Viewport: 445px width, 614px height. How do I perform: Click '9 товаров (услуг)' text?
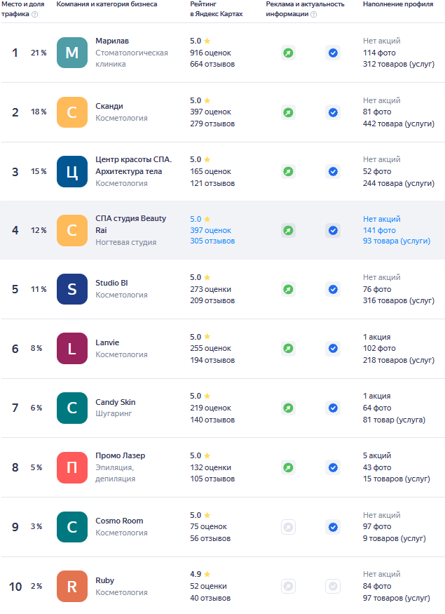click(x=394, y=538)
